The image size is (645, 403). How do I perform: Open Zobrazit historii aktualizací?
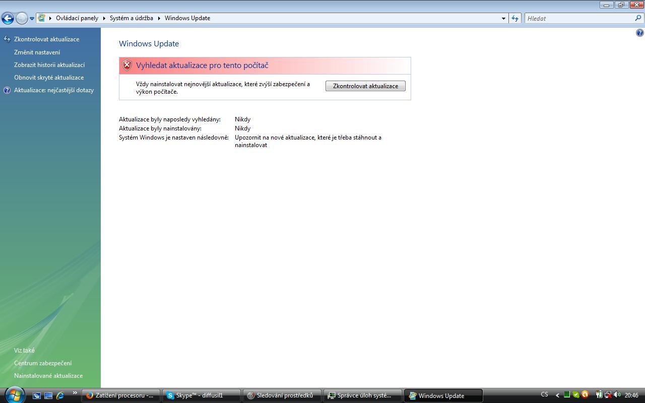tap(49, 65)
